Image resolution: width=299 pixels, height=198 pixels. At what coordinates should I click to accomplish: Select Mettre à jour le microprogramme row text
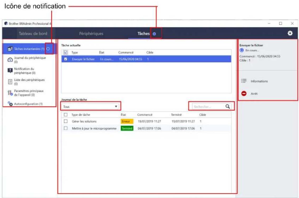pos(94,128)
